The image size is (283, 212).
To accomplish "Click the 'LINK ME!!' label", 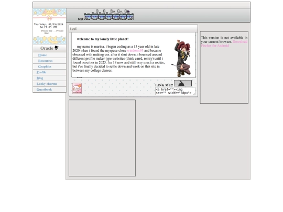I will 164,85.
